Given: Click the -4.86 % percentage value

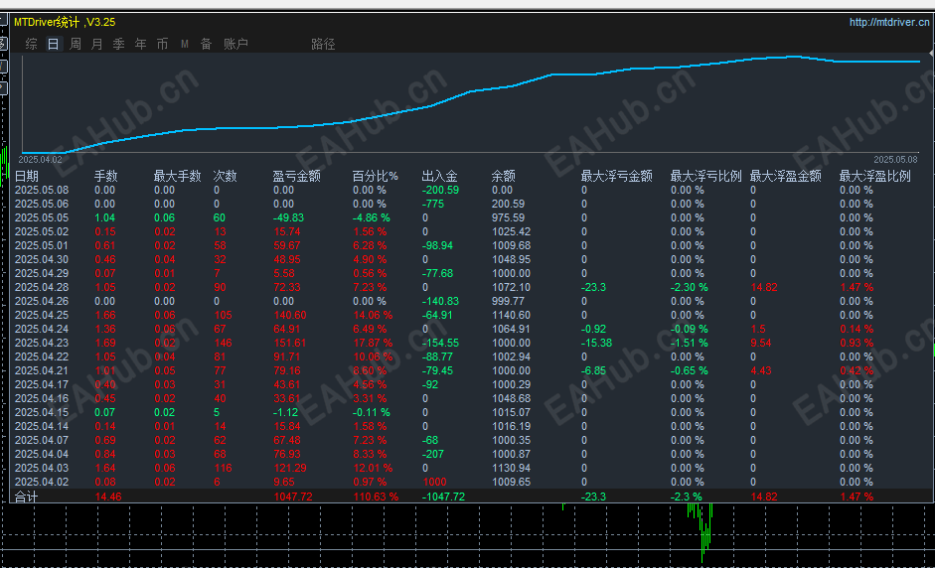Looking at the screenshot, I should [371, 217].
